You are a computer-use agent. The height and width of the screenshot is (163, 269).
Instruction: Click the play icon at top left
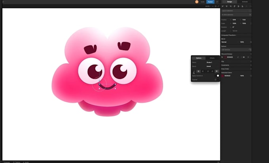tap(3, 2)
